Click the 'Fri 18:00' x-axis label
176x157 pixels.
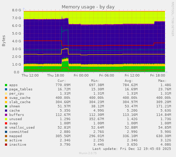click(158, 75)
